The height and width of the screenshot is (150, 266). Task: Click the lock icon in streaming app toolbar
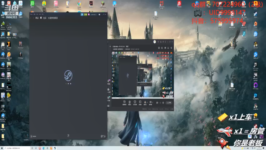162,48
